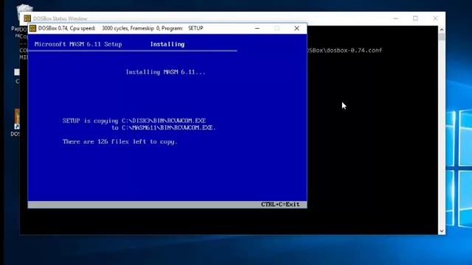Click the Status Window scrollbar up arrow

click(x=441, y=29)
